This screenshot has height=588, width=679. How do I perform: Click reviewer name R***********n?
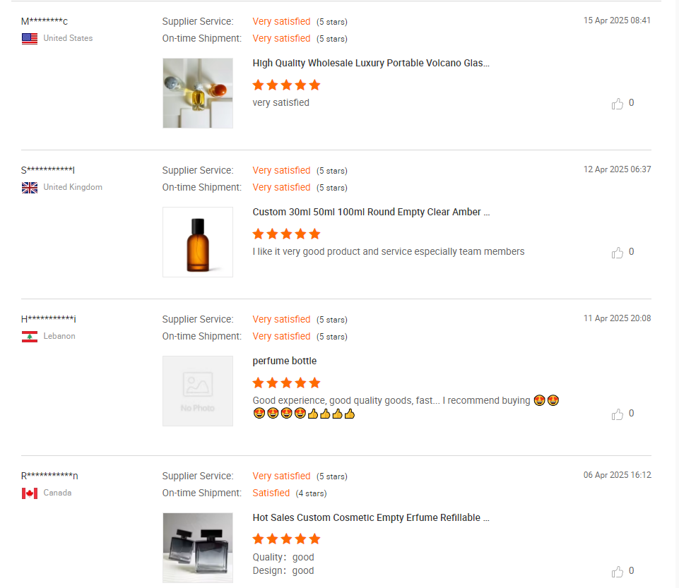coord(49,476)
